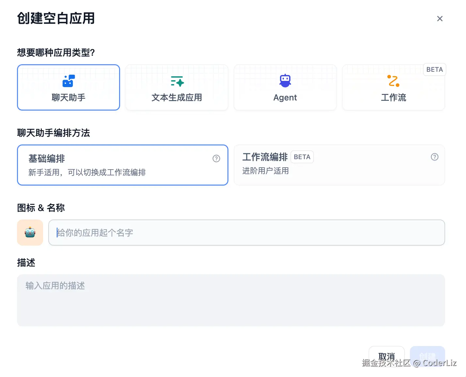Open the robot emoji app icon picker
Screen dimensions: 466x377
coord(30,233)
